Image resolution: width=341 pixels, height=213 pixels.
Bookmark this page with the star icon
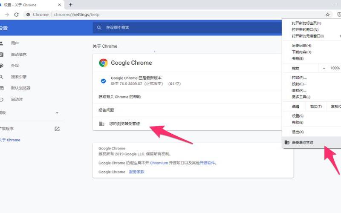328,14
